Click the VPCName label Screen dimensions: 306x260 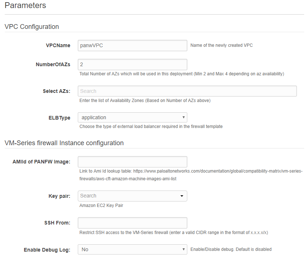click(58, 45)
